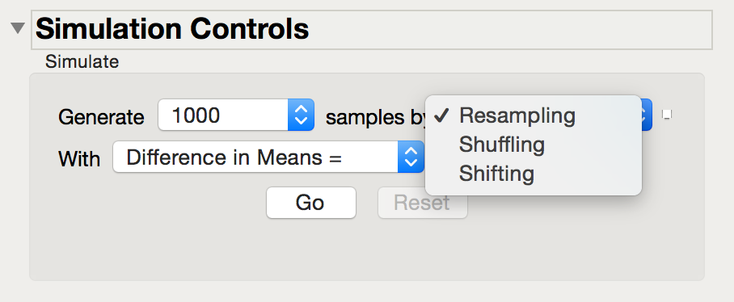Click the blue sampling method dropdown arrows

point(647,115)
